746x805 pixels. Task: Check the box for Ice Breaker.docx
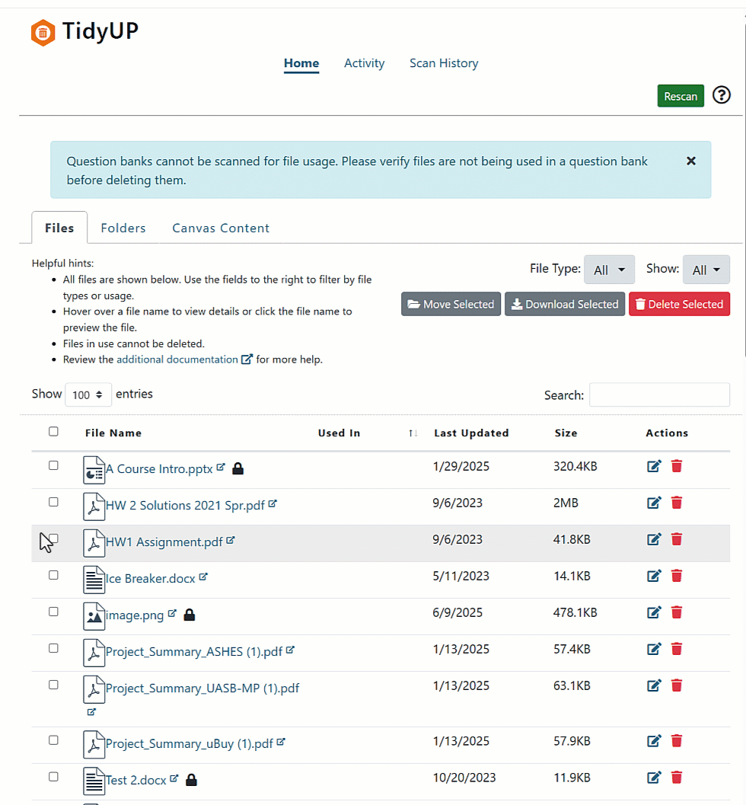click(53, 575)
